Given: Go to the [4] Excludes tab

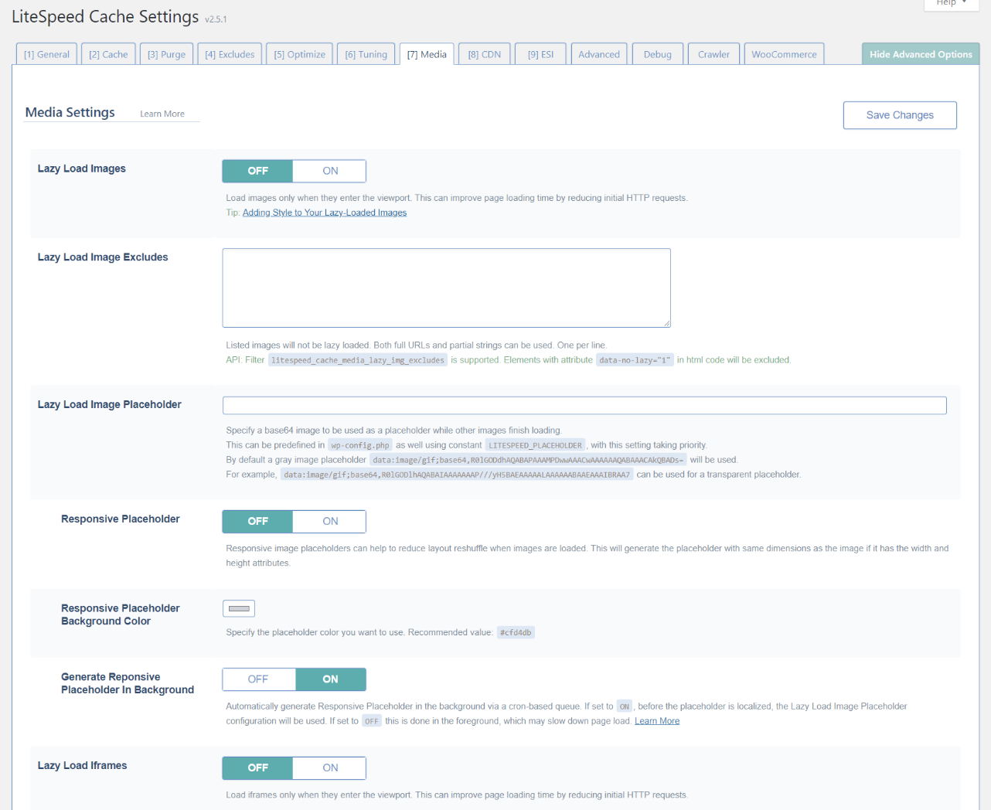Looking at the screenshot, I should [230, 54].
